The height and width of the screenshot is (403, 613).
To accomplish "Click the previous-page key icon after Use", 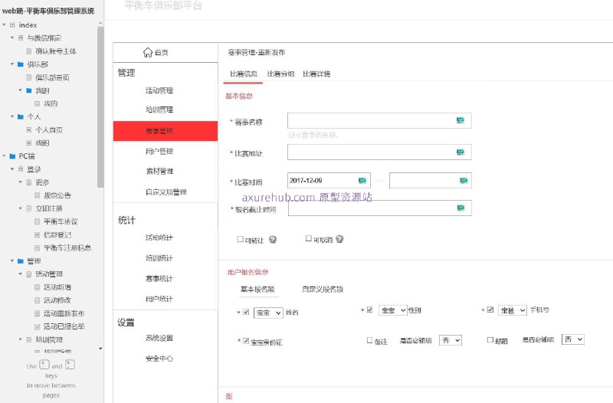I will 44,365.
